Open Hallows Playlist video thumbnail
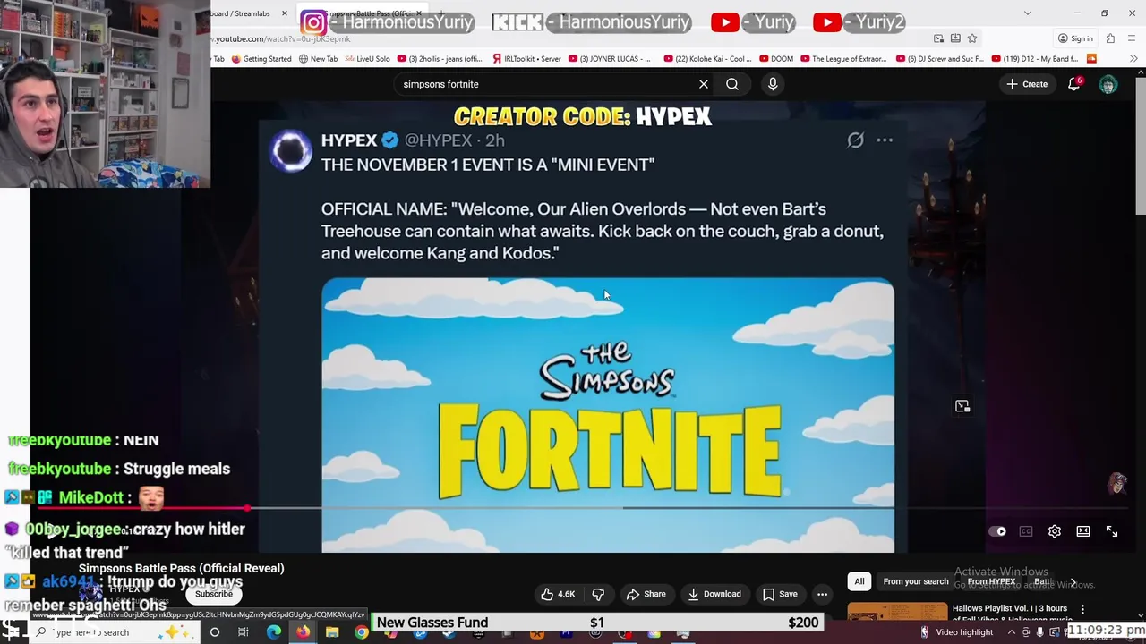 coord(897,614)
